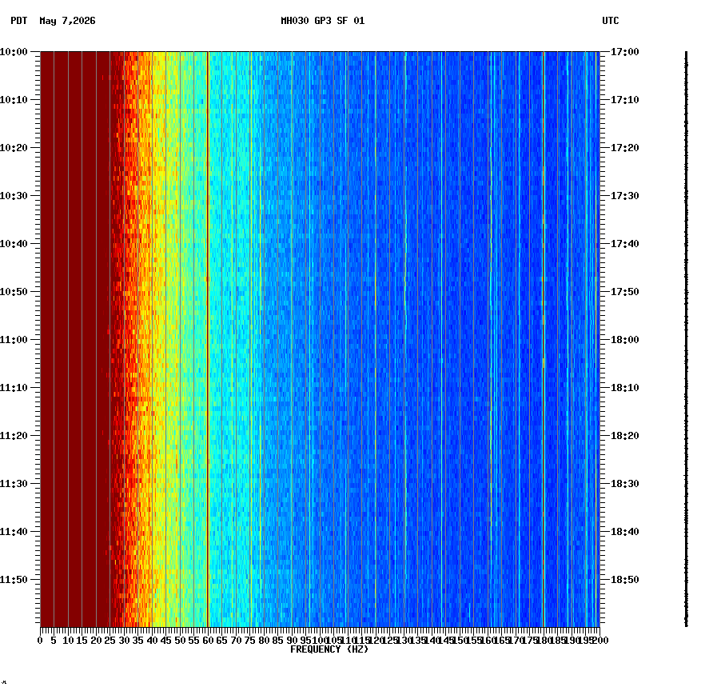Click the 75 Hz frequency tick label

(250, 641)
